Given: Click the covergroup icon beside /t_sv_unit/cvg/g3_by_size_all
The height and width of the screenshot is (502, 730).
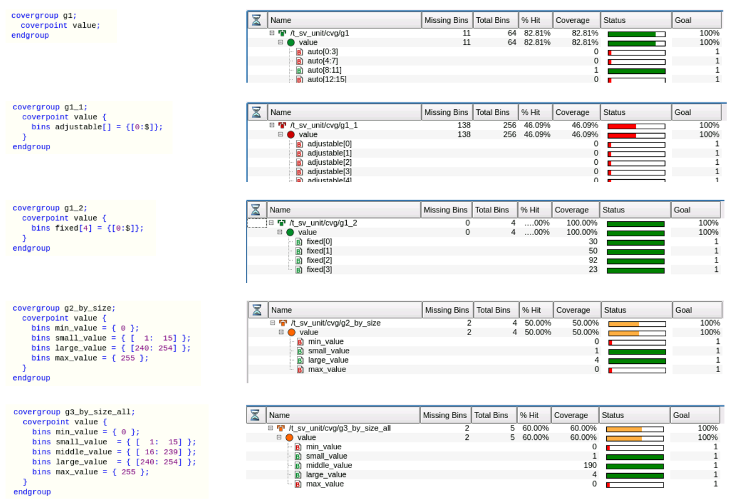Looking at the screenshot, I should pos(281,428).
